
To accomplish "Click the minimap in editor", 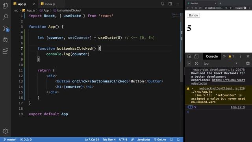I will point(176,16).
